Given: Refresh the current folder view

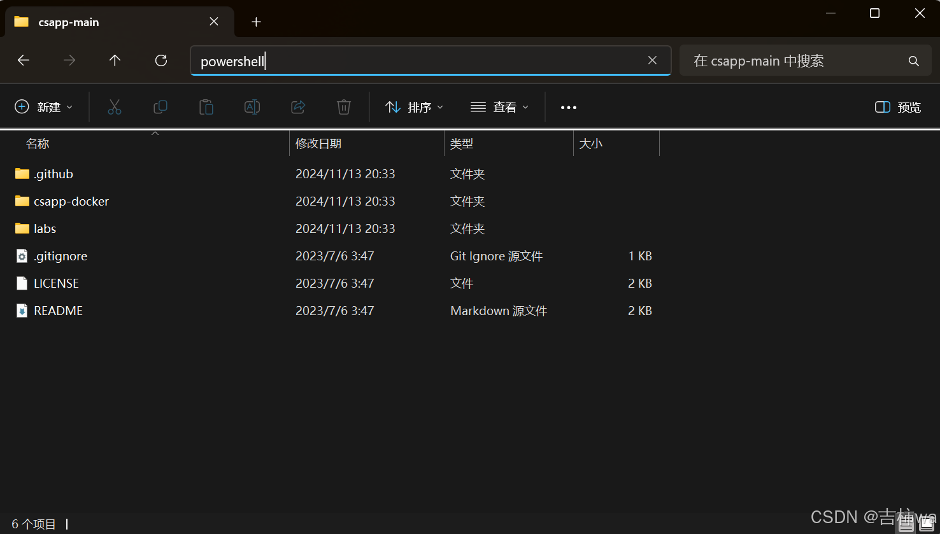Looking at the screenshot, I should [x=160, y=60].
